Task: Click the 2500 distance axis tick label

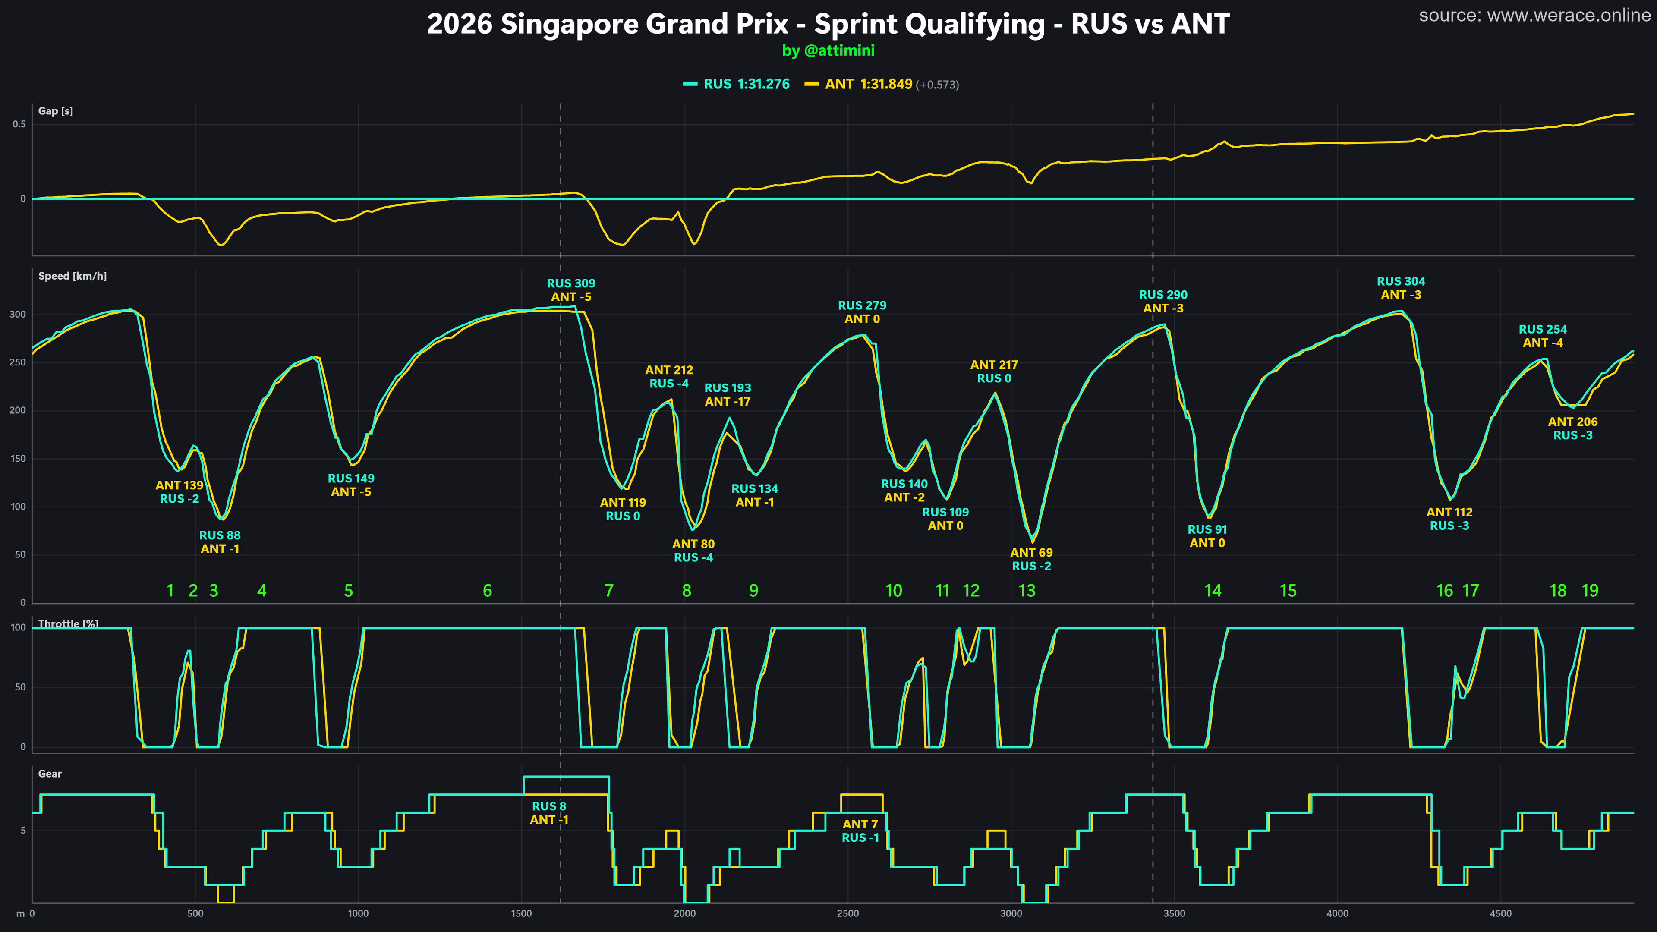Action: click(848, 913)
